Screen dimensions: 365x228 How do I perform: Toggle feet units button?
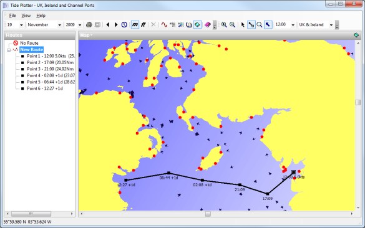(143, 25)
